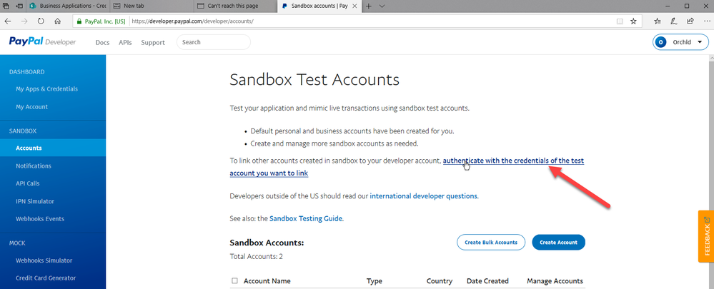Click the green PayPal, Inc. security lock
The width and height of the screenshot is (714, 289).
100,21
